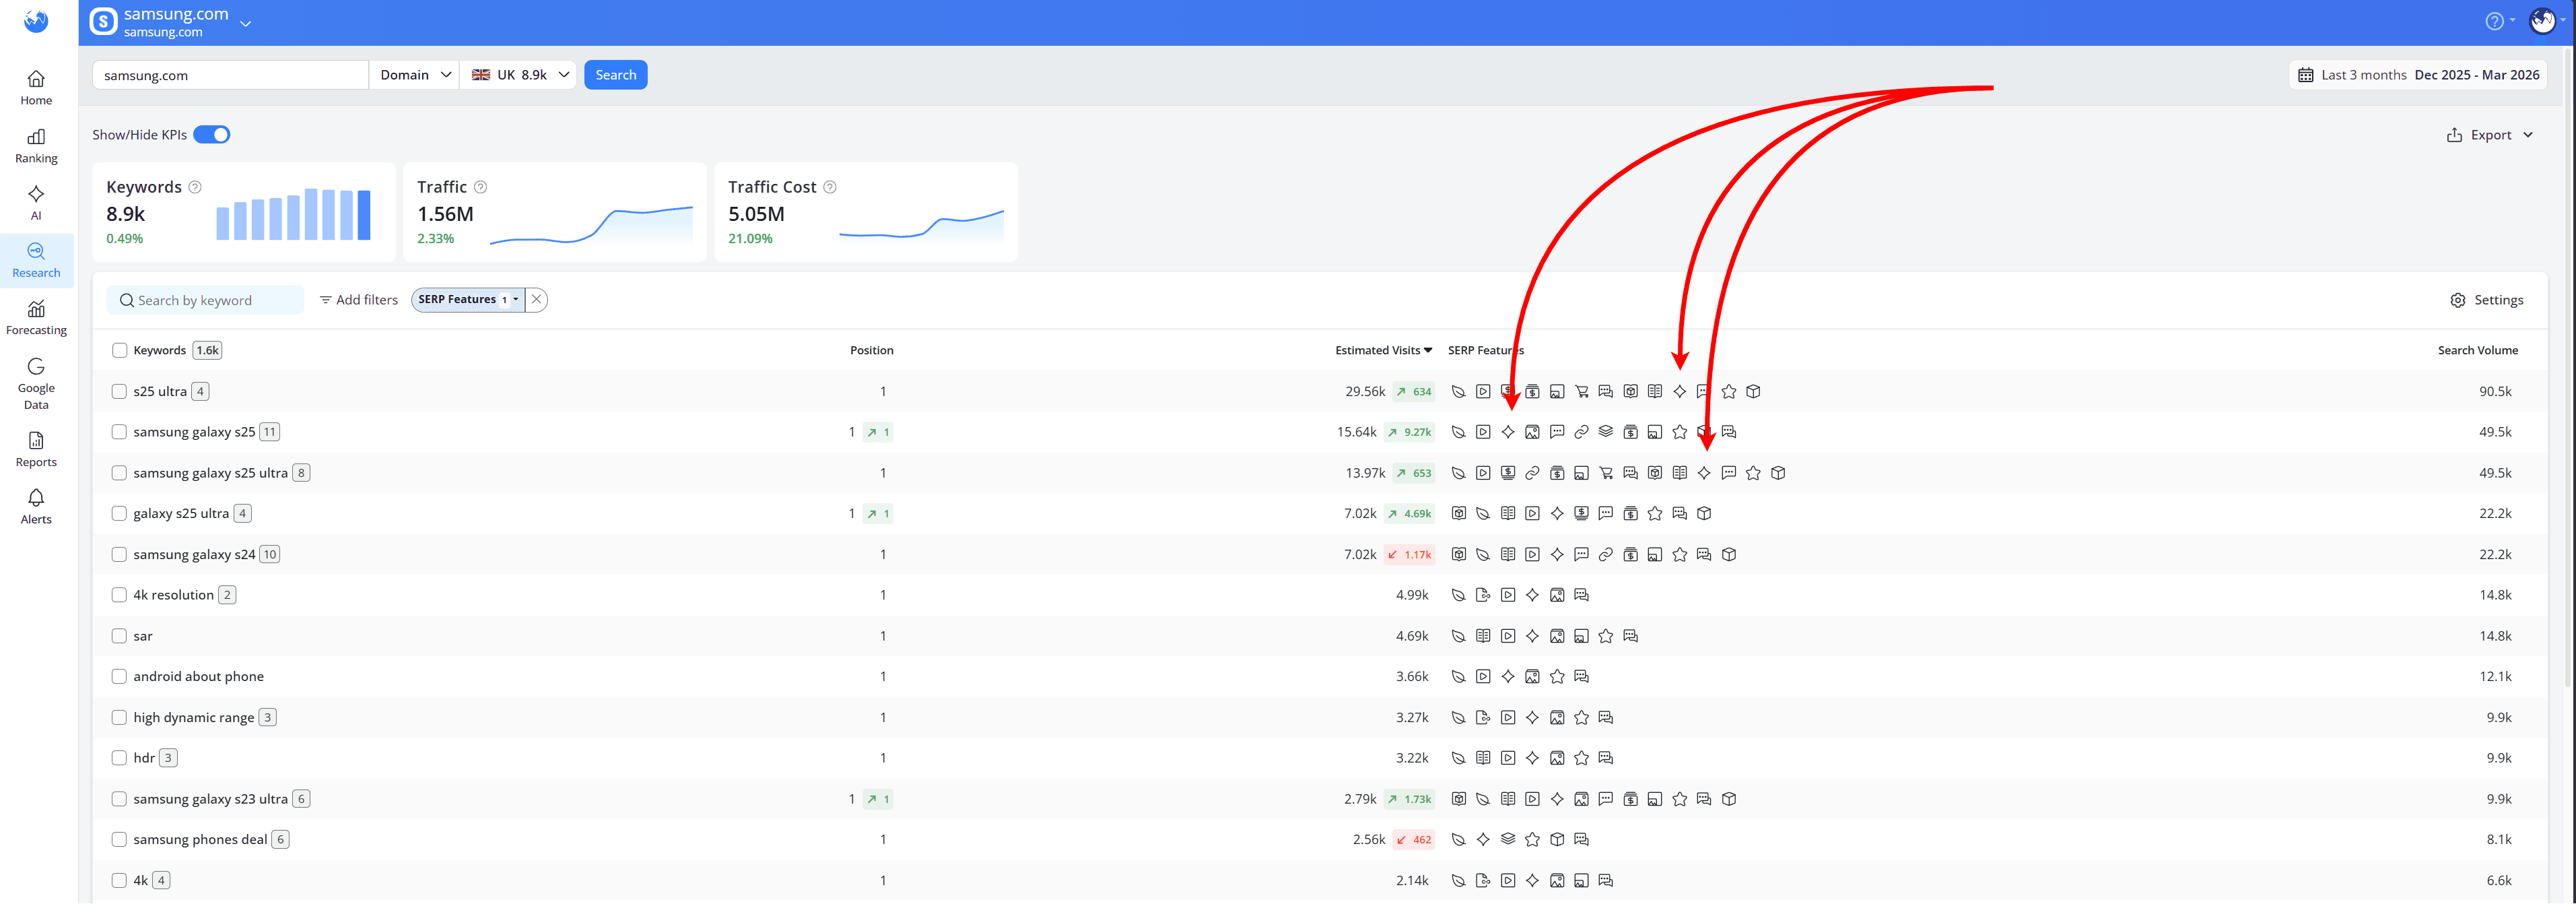Check the 'samsung galaxy s24' keyword checkbox
2576x904 pixels.
tap(119, 553)
